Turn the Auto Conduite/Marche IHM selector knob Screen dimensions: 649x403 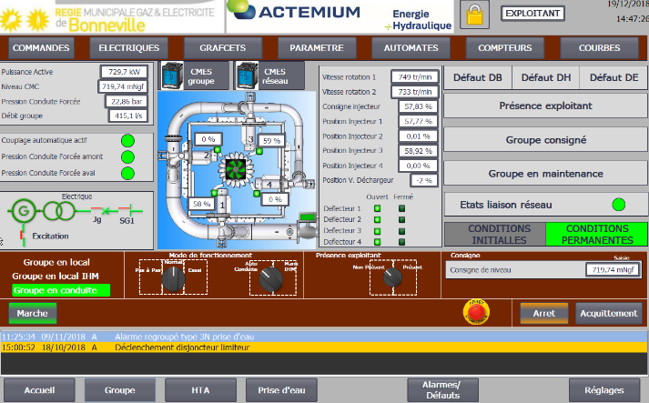(x=268, y=282)
